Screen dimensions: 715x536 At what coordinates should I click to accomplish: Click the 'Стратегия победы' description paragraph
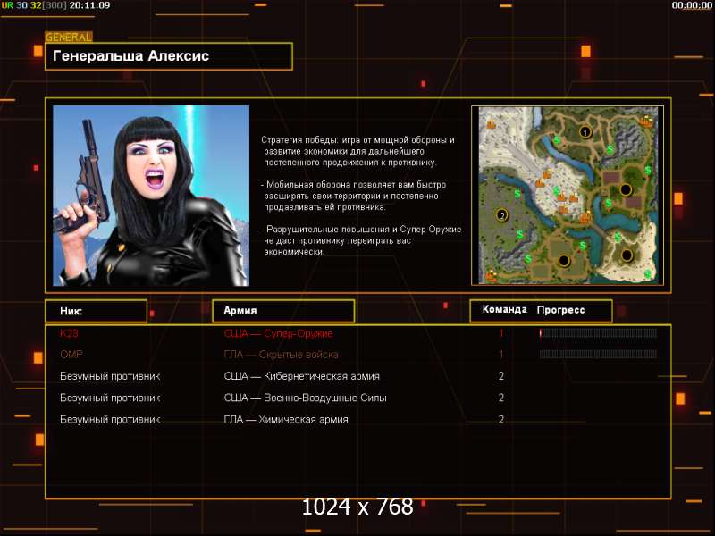tap(358, 151)
